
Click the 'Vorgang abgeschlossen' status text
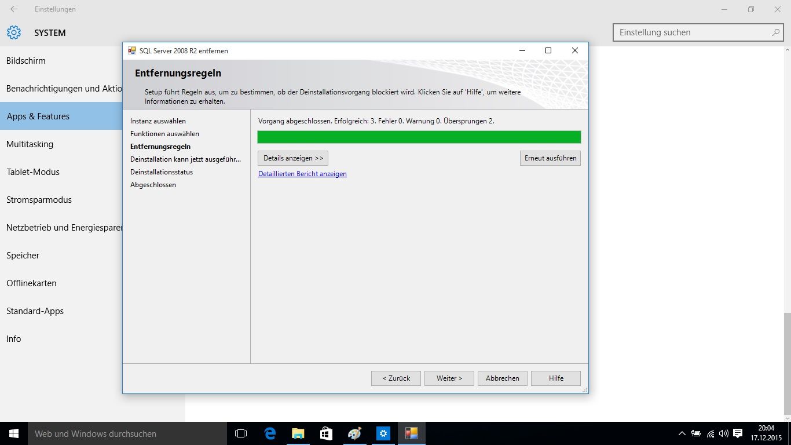(376, 121)
